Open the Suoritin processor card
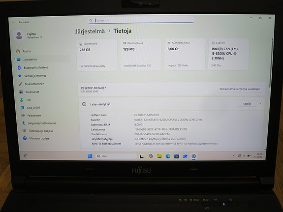Image resolution: width=283 pixels, height=212 pixels. pos(228,54)
